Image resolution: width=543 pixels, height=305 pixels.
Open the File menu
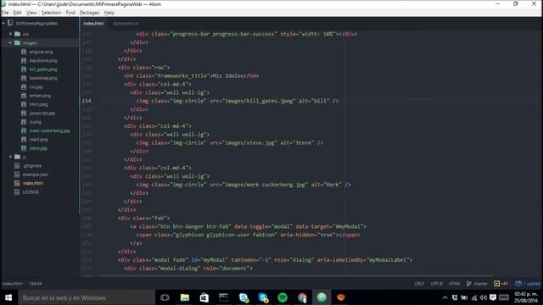point(5,13)
